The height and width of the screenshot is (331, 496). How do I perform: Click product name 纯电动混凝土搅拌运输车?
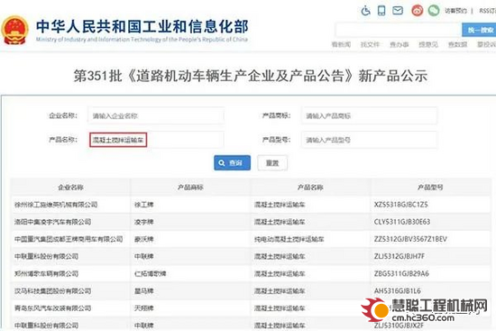(289, 239)
